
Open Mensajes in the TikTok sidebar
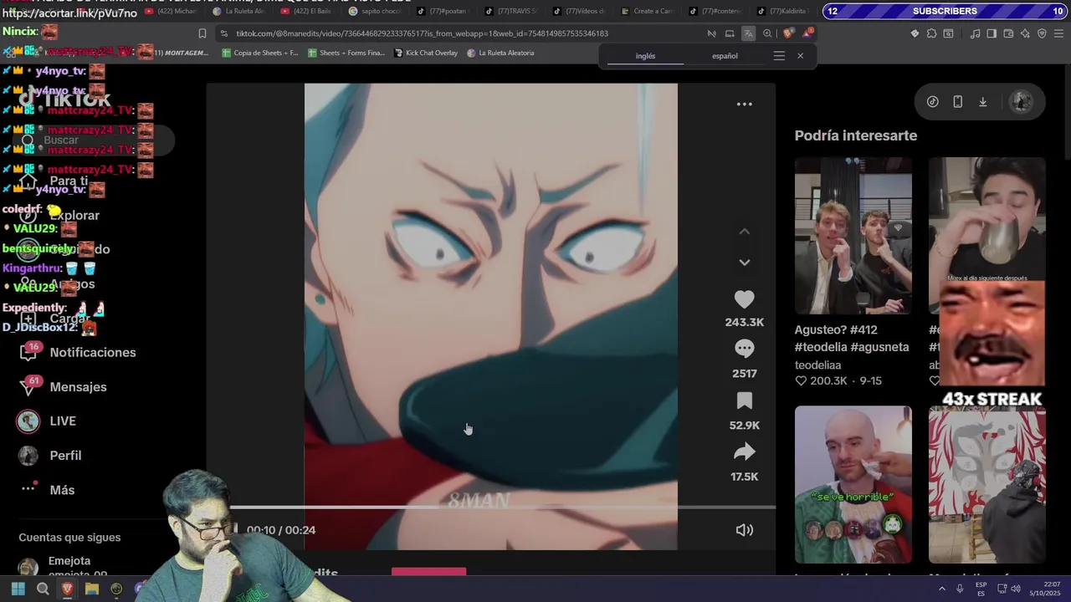64,387
